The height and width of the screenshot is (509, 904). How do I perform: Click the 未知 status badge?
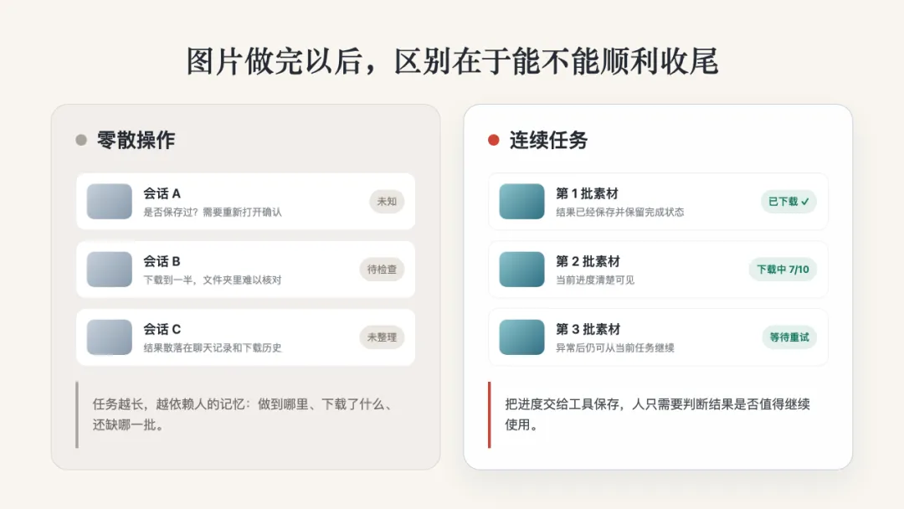(387, 201)
